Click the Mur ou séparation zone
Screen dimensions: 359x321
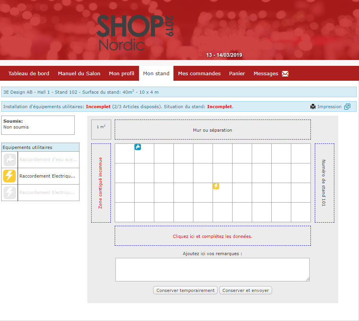pyautogui.click(x=213, y=130)
